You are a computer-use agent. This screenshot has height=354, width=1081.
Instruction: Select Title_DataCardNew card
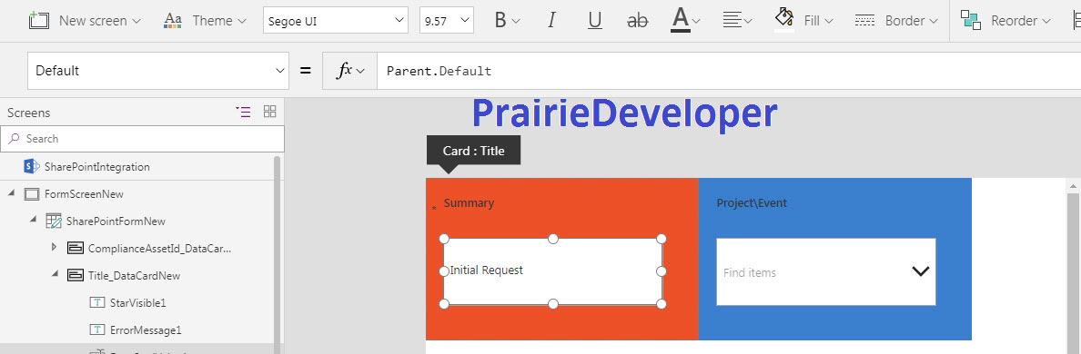click(134, 276)
